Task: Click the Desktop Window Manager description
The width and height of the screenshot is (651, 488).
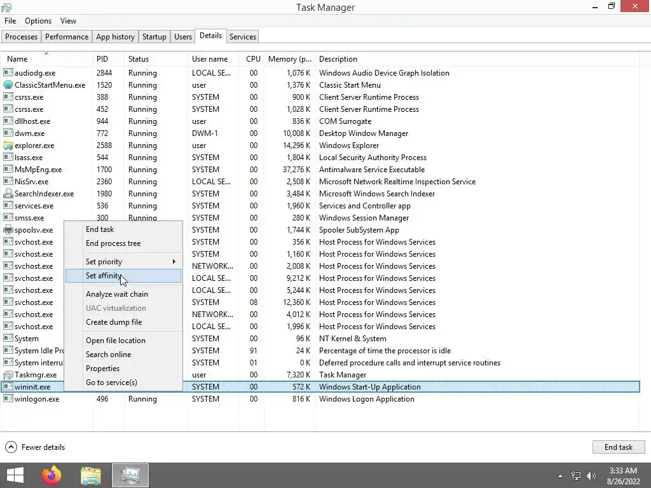Action: pos(363,133)
